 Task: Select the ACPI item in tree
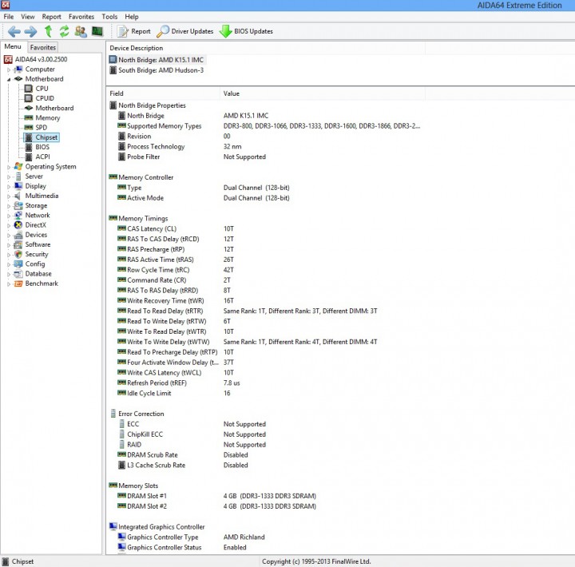[x=38, y=157]
